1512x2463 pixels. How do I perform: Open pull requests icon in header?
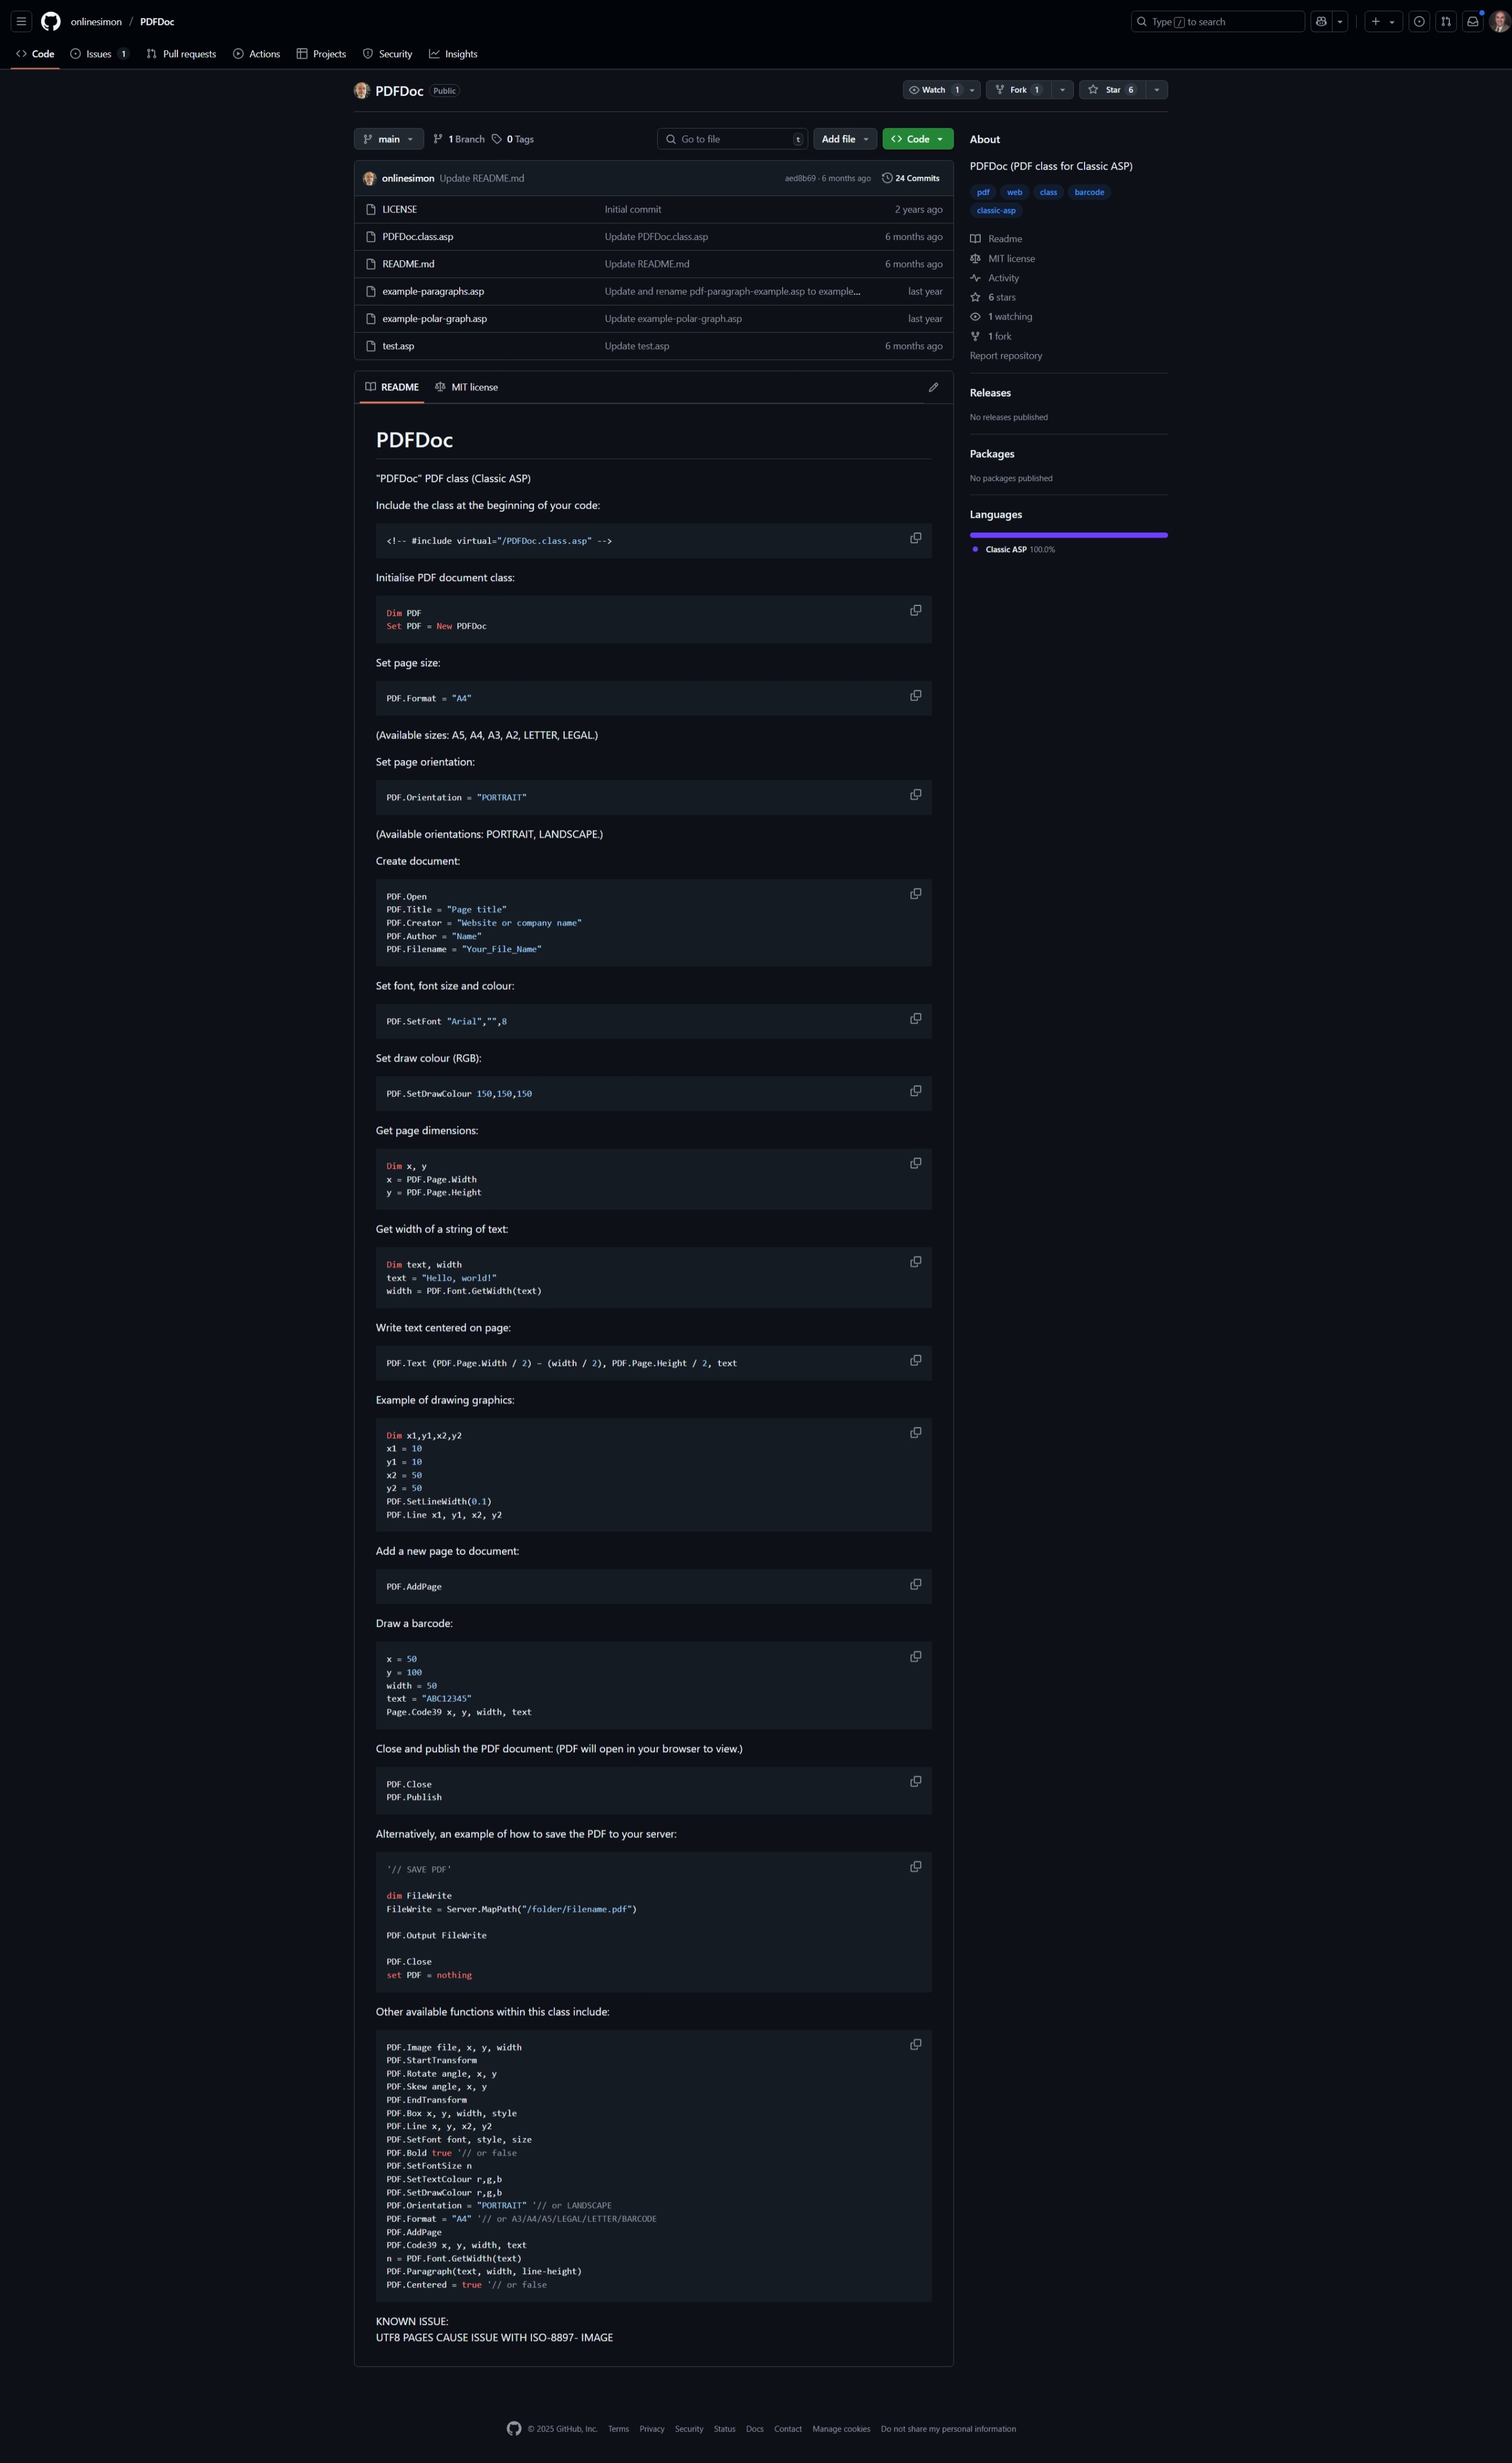coord(1445,21)
